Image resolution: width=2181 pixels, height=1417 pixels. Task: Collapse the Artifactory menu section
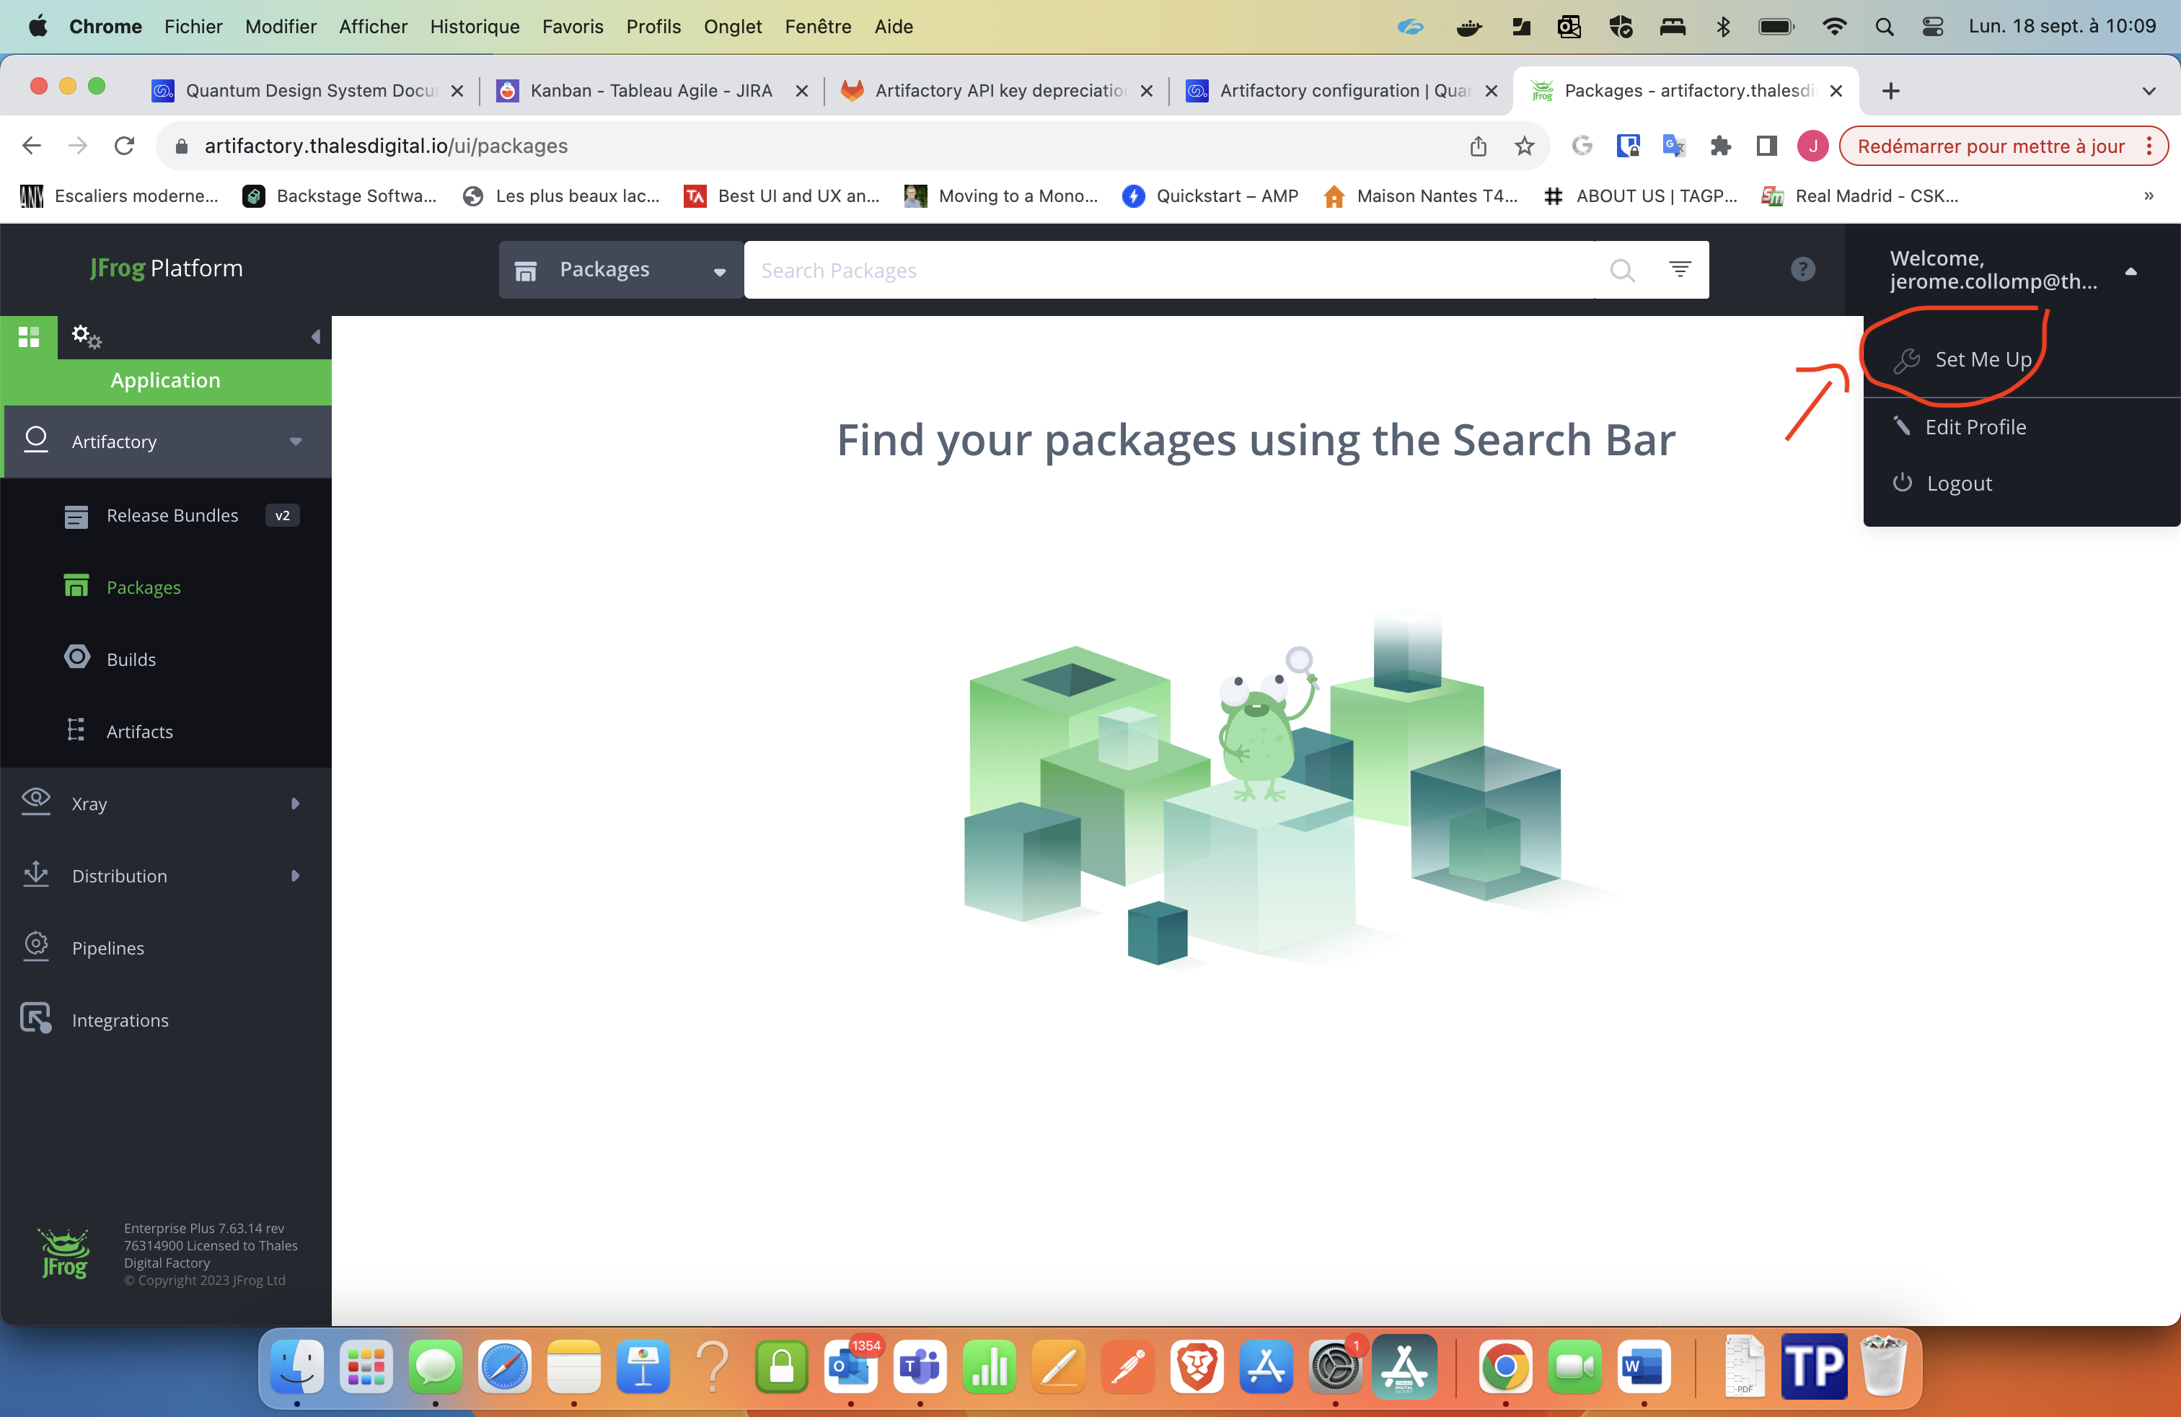pos(295,442)
